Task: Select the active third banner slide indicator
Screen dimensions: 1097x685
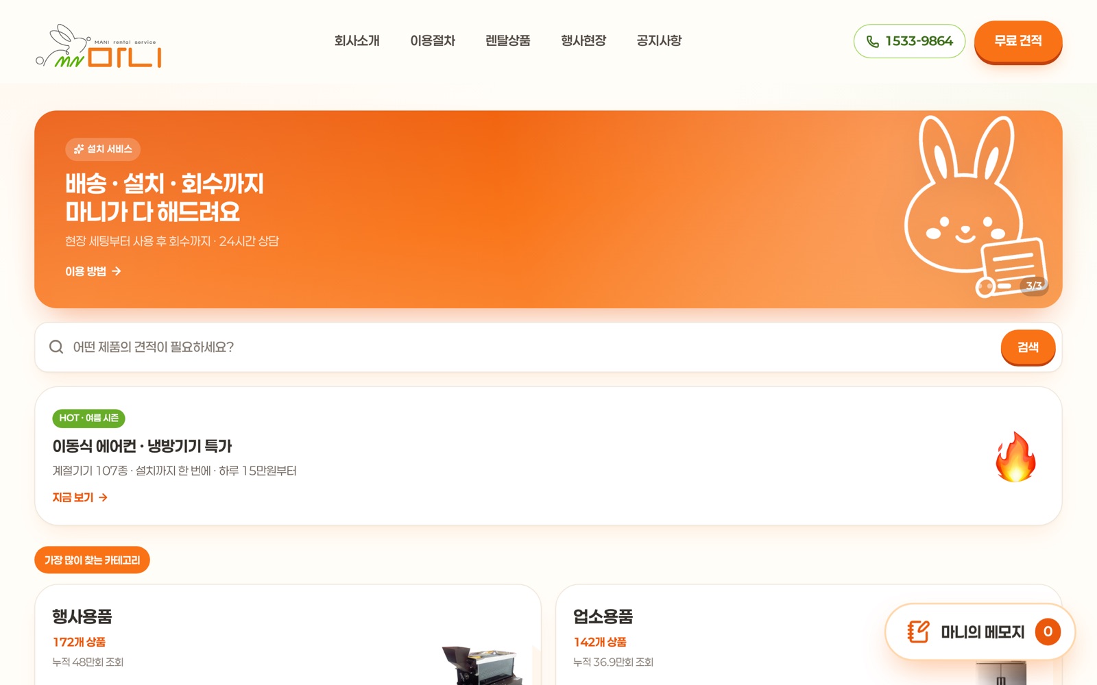Action: tap(1004, 286)
